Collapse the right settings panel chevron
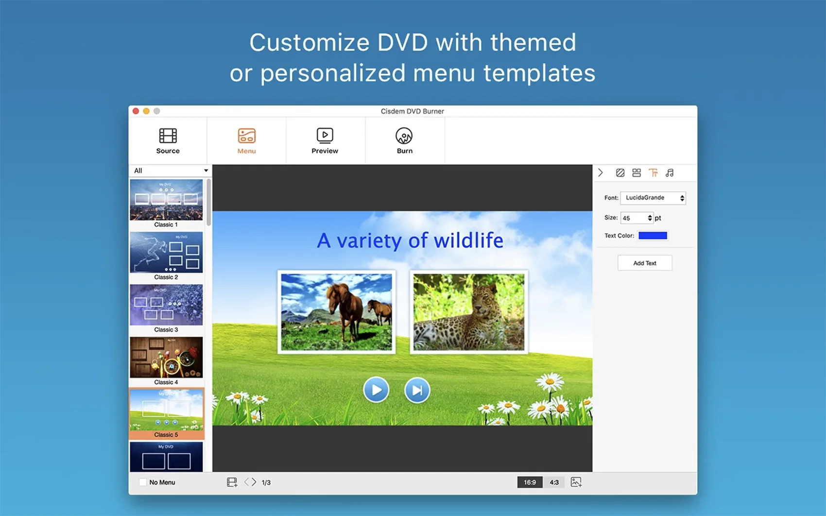 coord(601,173)
